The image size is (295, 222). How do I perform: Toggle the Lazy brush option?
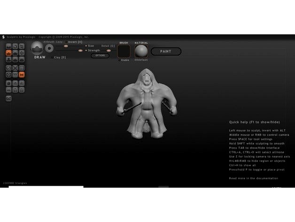point(59,42)
